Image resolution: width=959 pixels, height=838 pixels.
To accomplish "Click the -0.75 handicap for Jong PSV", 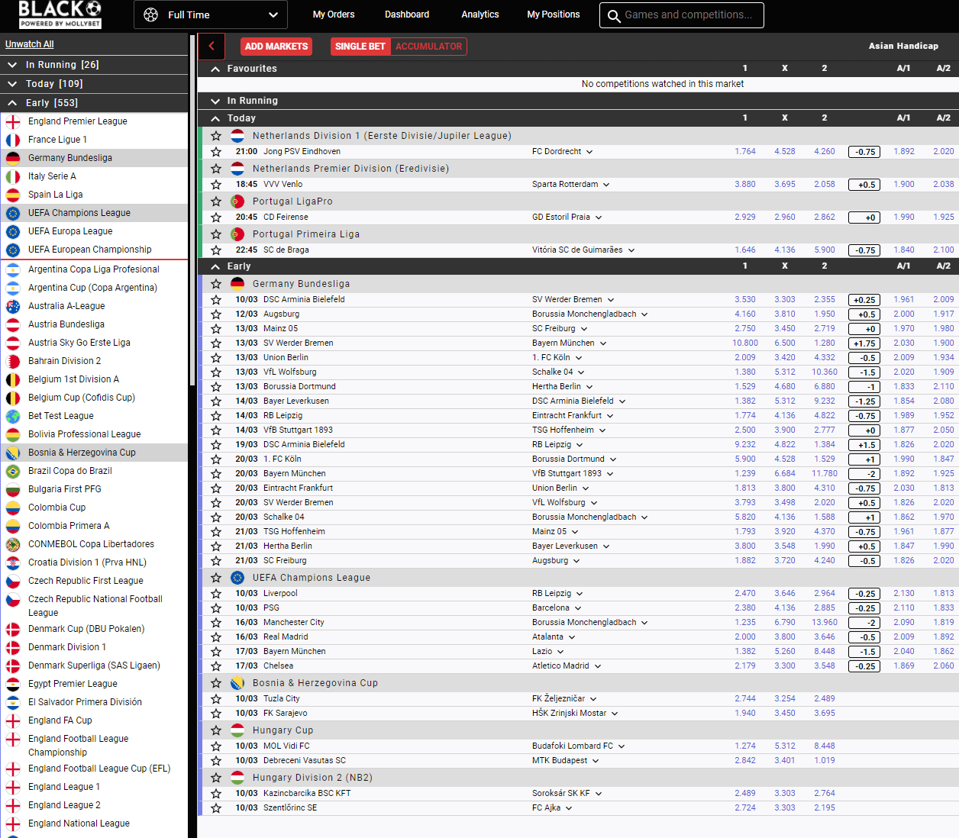I will tap(864, 152).
